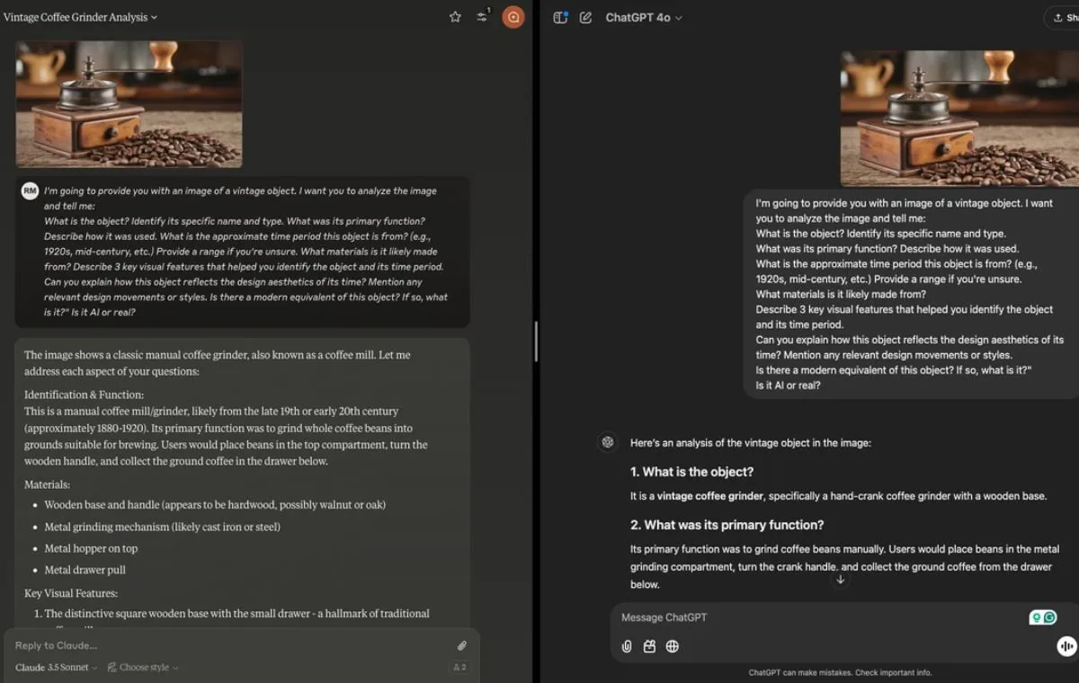Click the RM user avatar in Claude
Image resolution: width=1079 pixels, height=683 pixels.
pos(30,191)
